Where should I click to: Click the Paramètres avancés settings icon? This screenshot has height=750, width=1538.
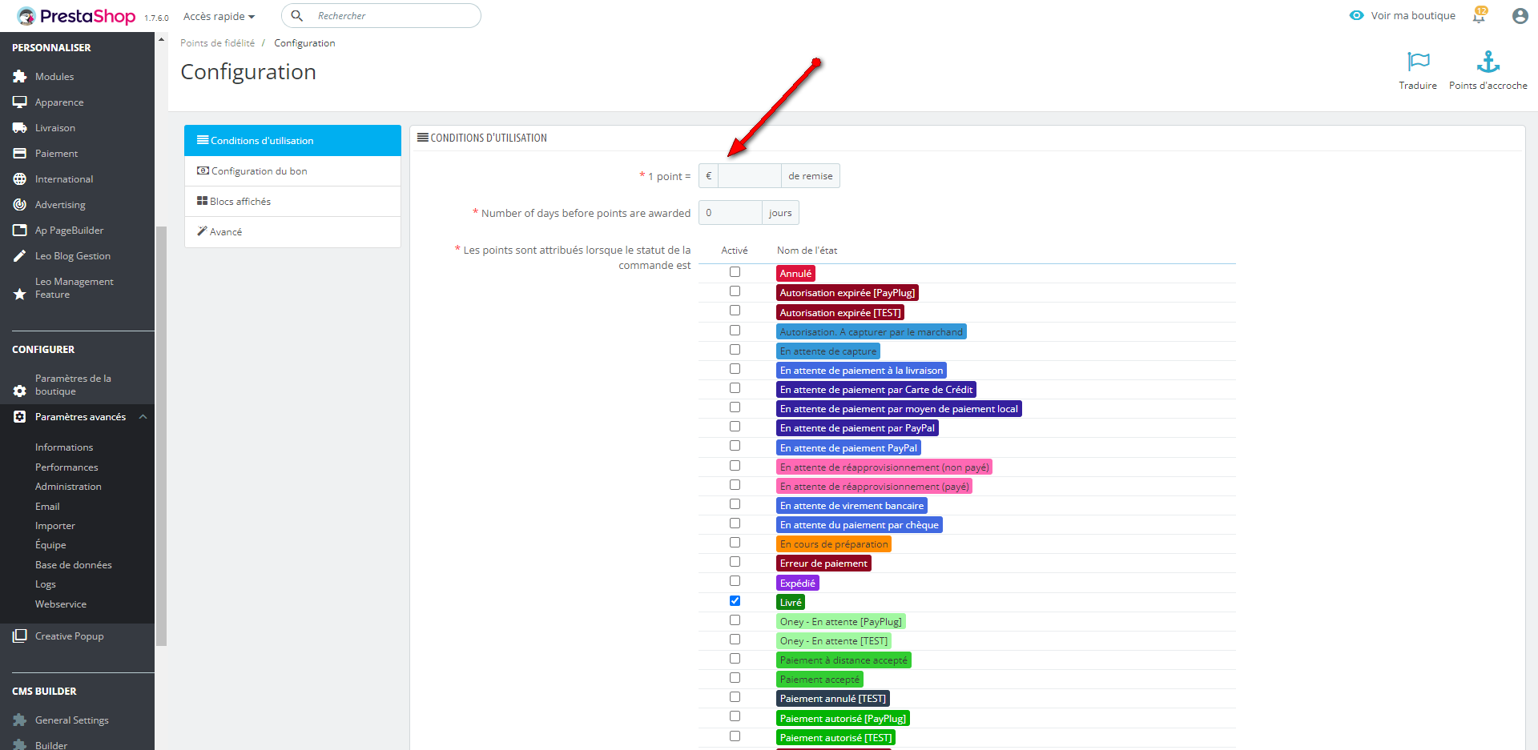click(20, 417)
